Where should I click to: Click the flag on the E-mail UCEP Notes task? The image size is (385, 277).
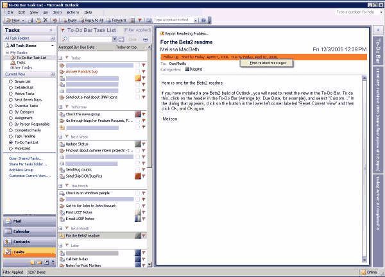click(144, 219)
